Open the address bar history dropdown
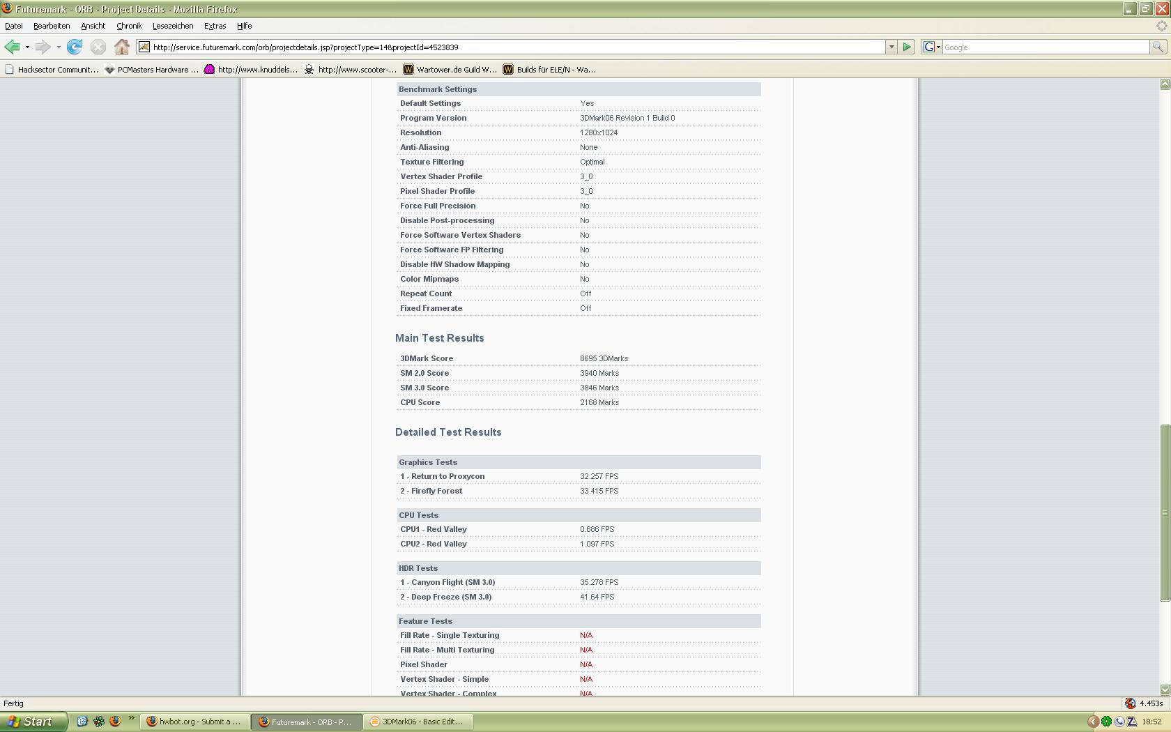Screen dimensions: 1171x732 tap(891, 47)
